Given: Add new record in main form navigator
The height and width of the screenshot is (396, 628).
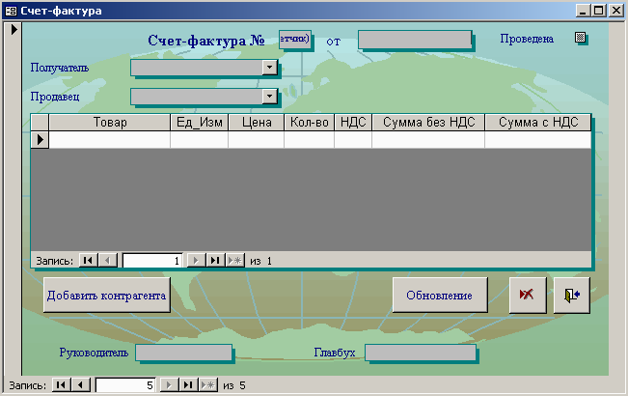Looking at the screenshot, I should click(207, 385).
